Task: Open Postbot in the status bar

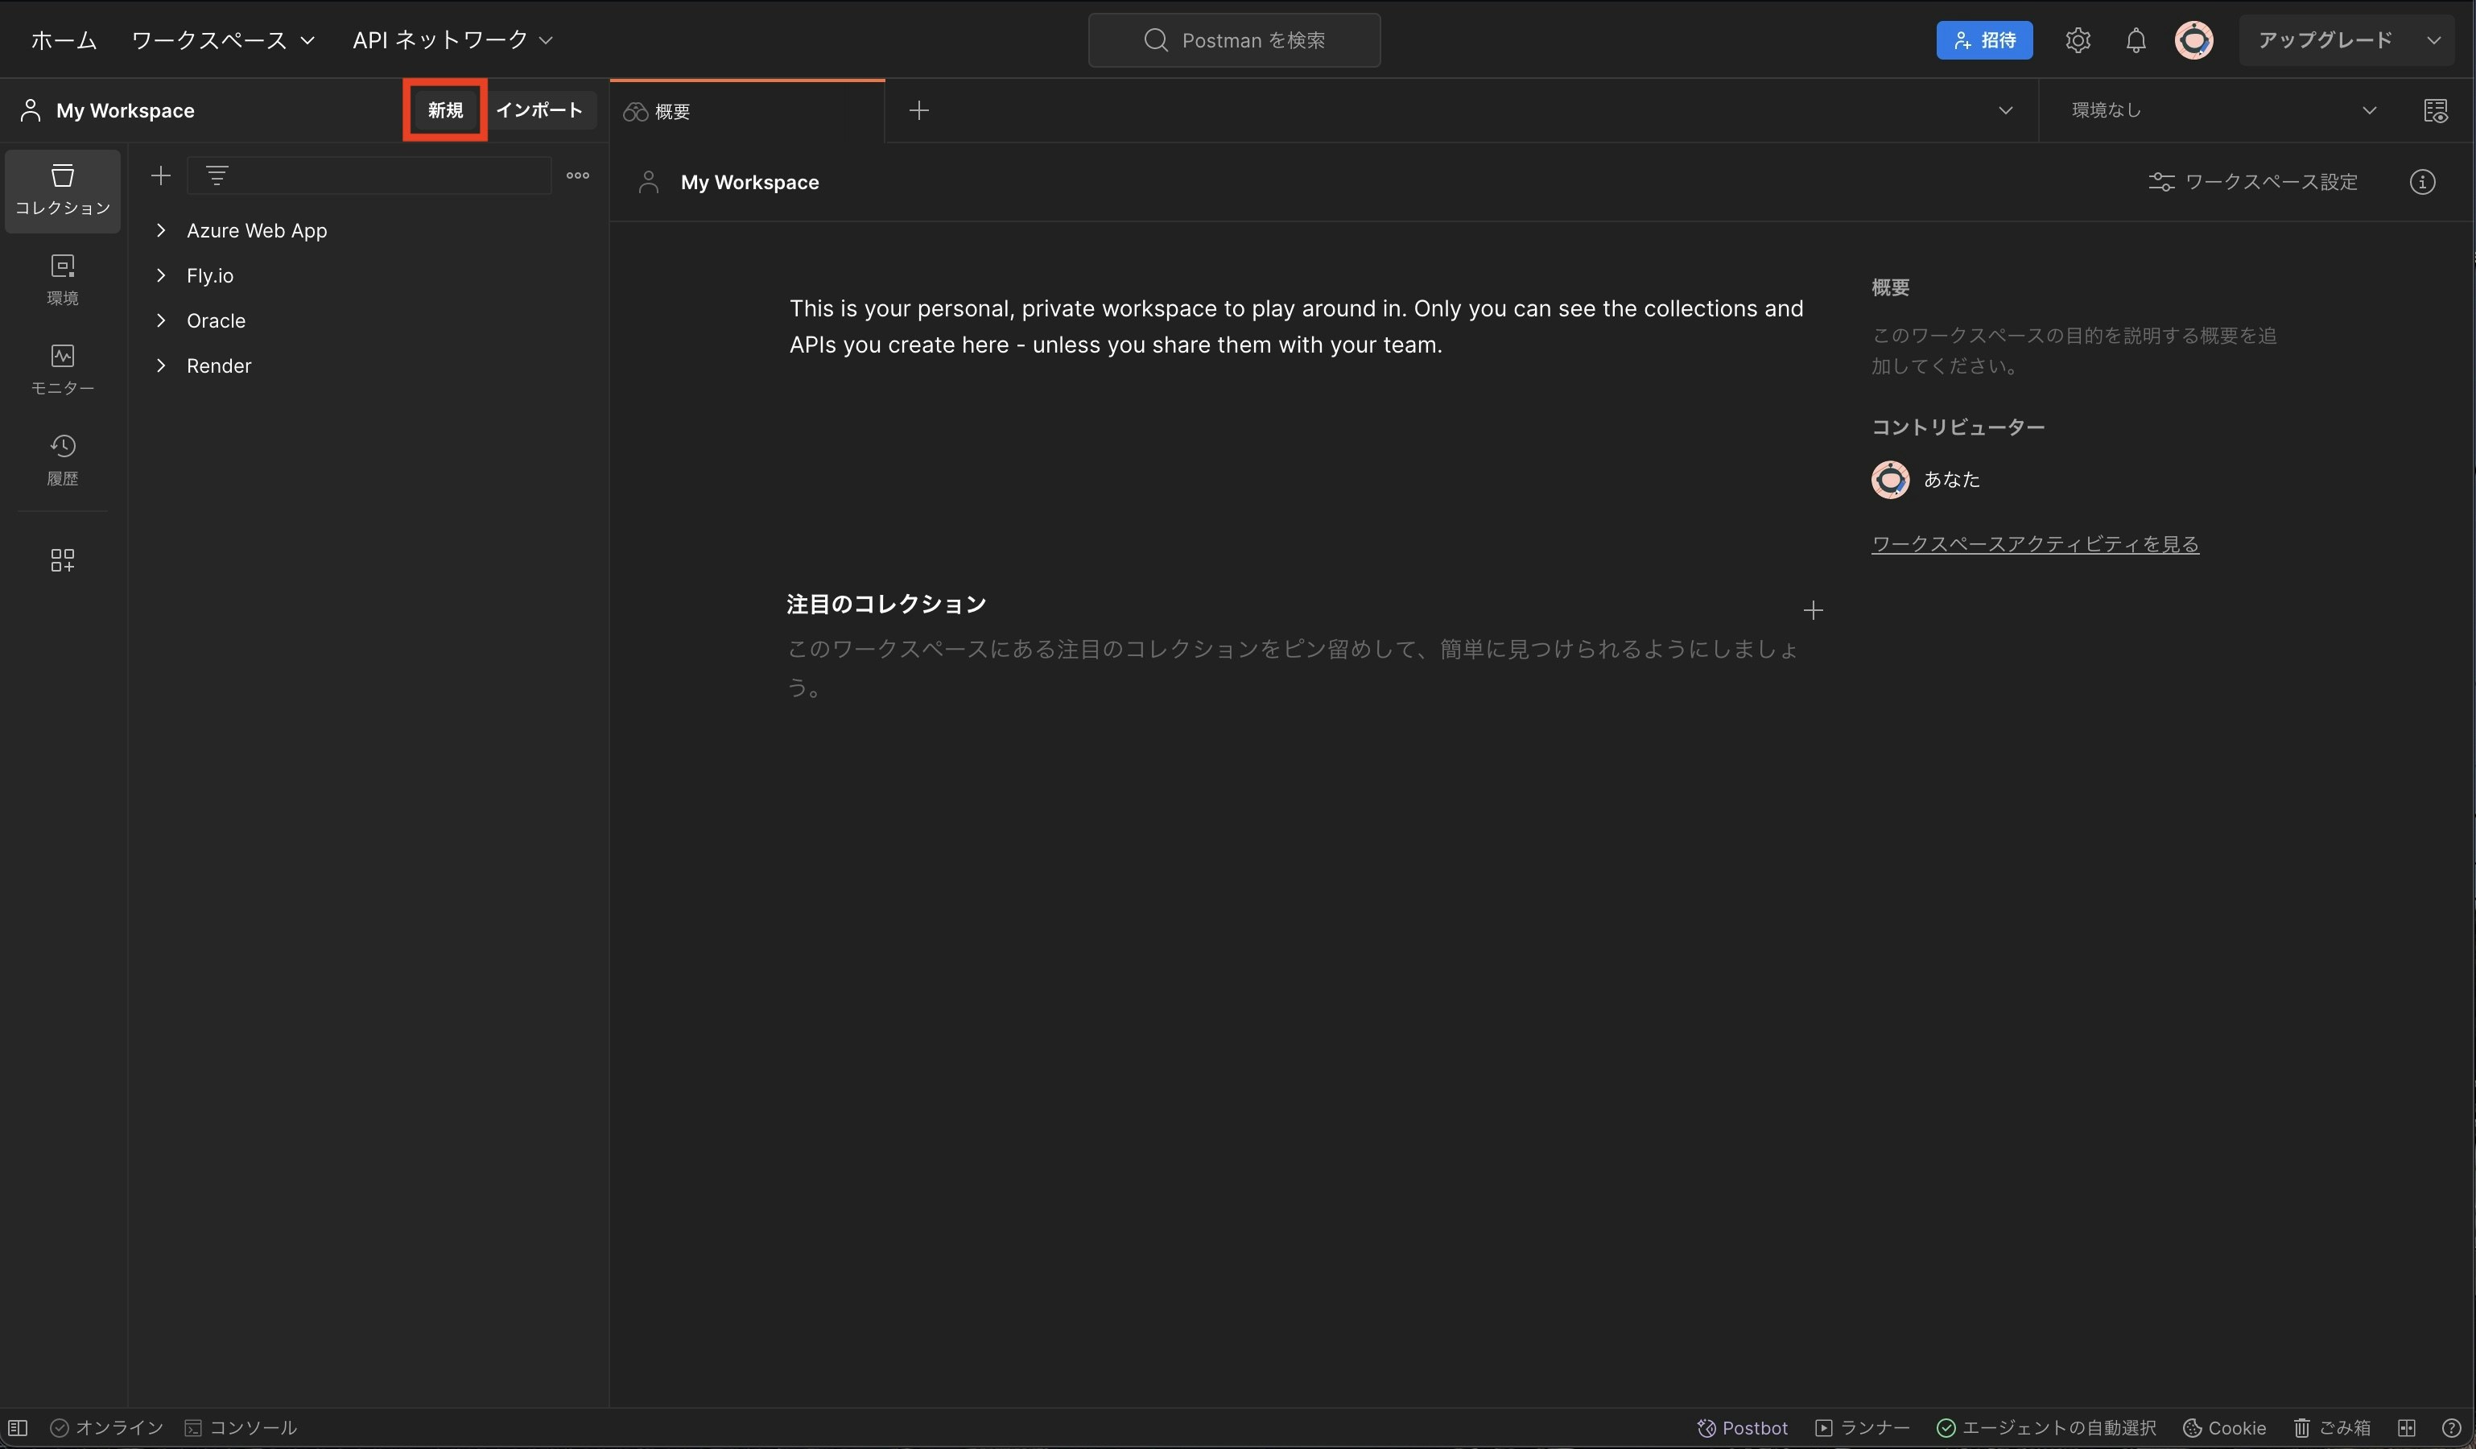Action: pos(1742,1427)
